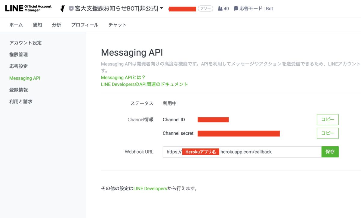This screenshot has width=361, height=218.
Task: Click the speech bubble response mode icon
Action: click(236, 9)
